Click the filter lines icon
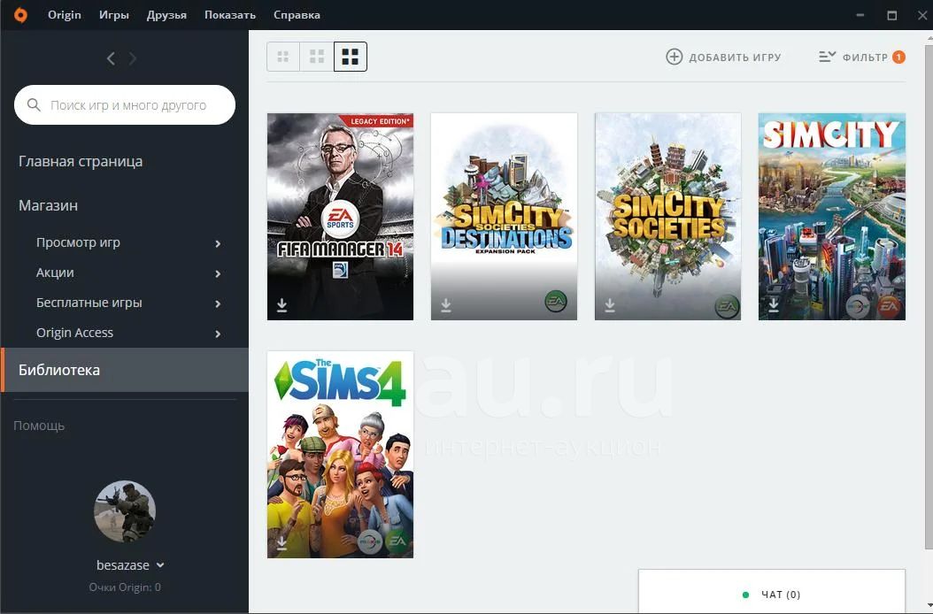This screenshot has width=933, height=614. point(827,57)
